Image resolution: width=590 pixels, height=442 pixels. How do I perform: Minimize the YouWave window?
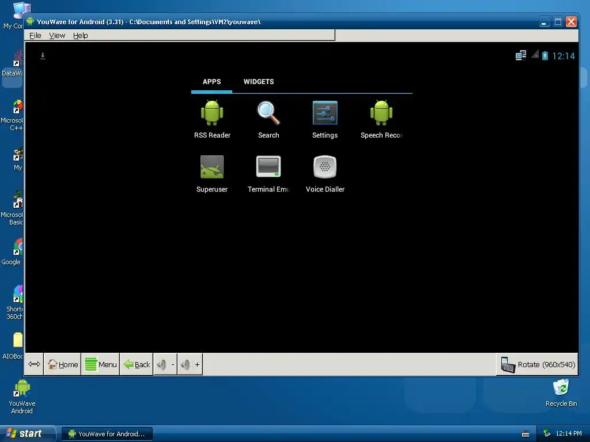(x=544, y=22)
